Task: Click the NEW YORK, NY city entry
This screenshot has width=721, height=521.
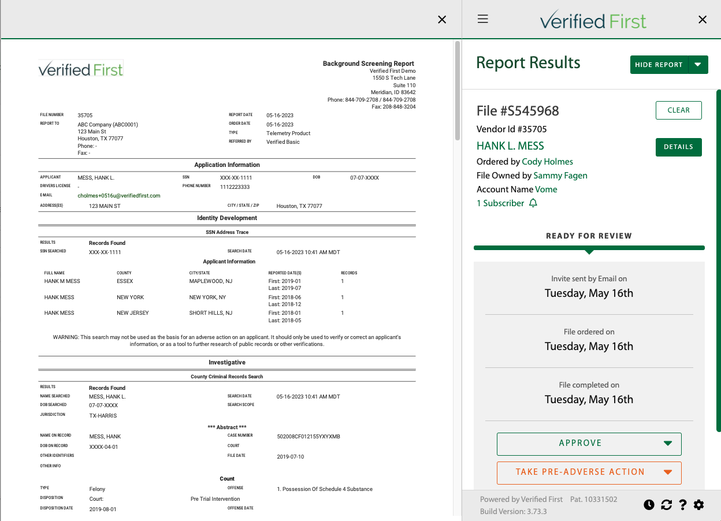Action: [207, 297]
